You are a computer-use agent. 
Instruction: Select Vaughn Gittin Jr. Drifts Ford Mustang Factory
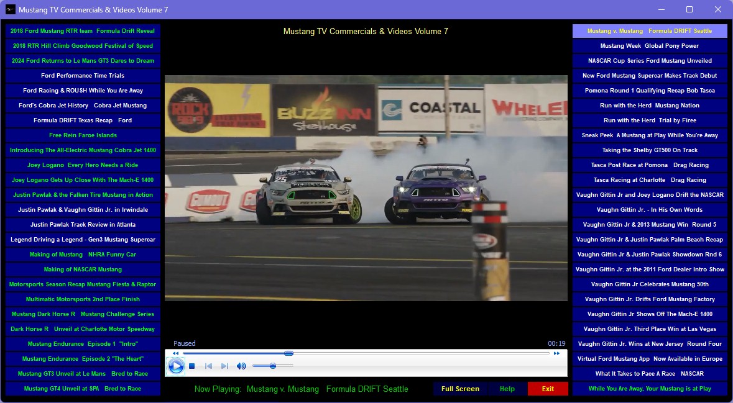tap(650, 299)
